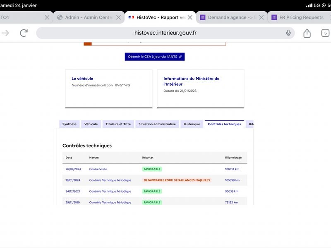Click the Contre-Visite row dated 26/02/2024

(98, 169)
